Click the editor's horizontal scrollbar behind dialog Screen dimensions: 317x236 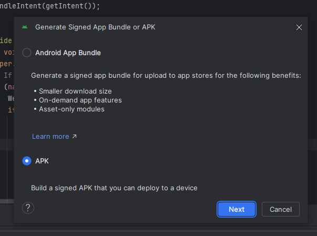point(6,201)
